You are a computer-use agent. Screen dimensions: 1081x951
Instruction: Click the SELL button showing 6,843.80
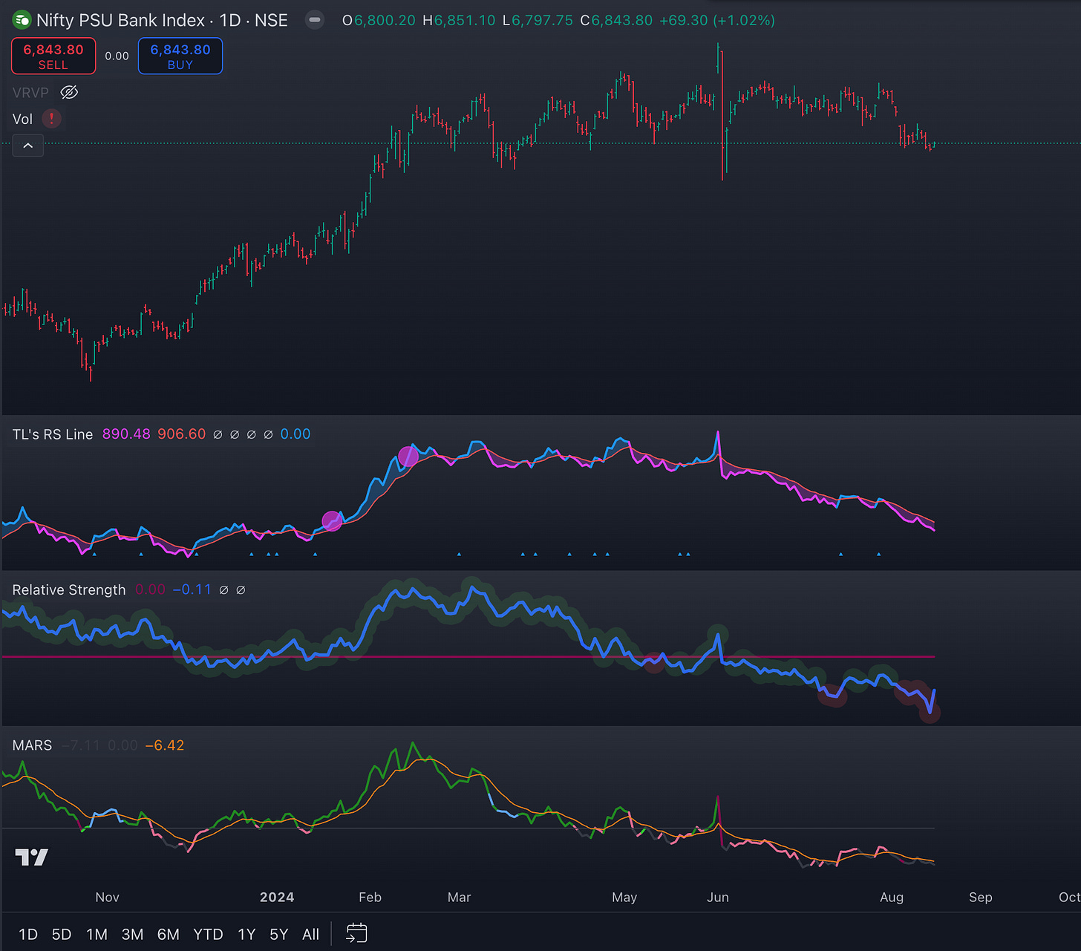click(53, 56)
